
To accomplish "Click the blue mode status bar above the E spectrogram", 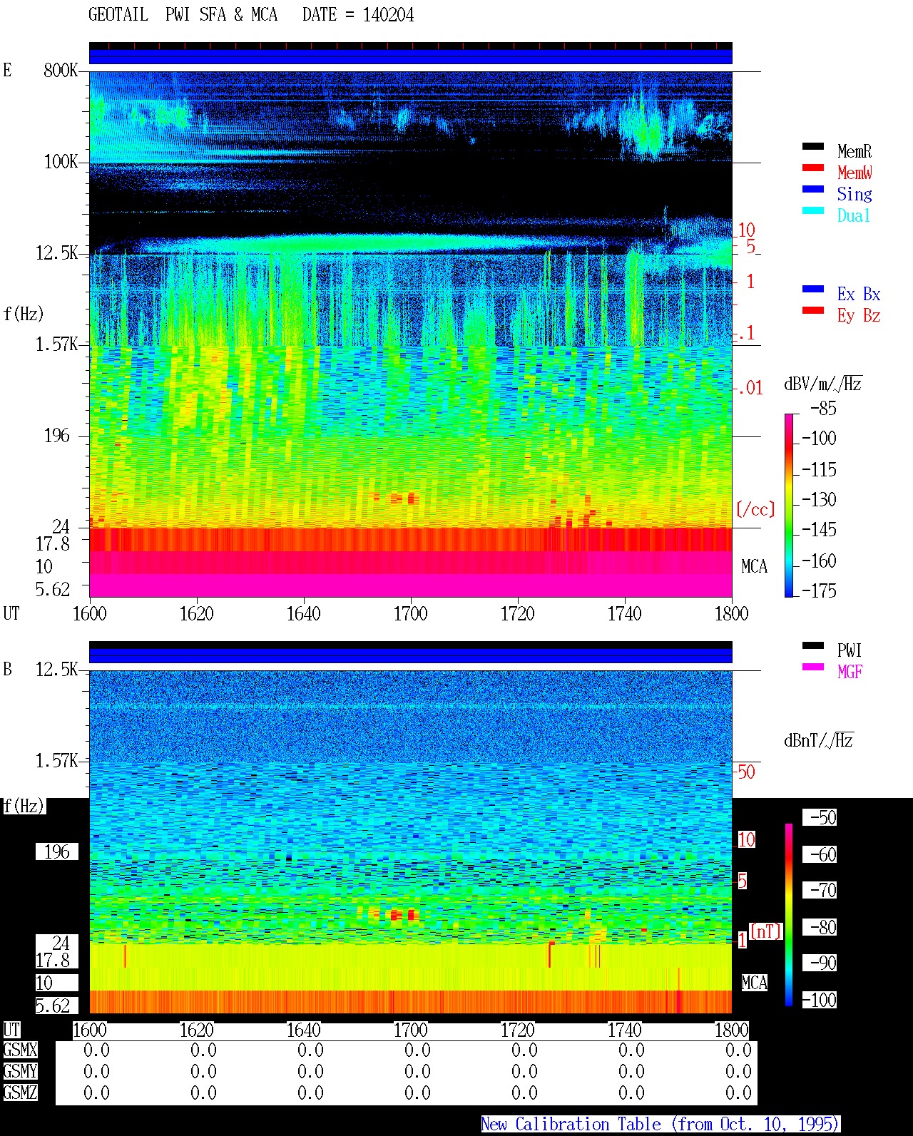I will (x=411, y=56).
